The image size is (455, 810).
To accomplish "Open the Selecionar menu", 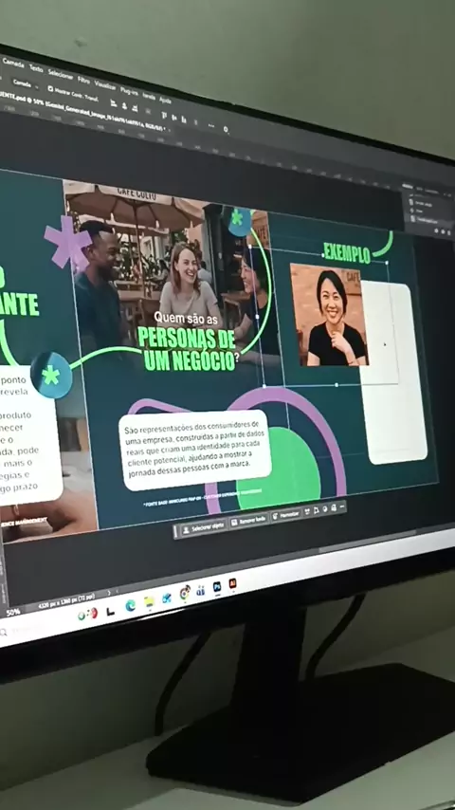I will click(61, 73).
